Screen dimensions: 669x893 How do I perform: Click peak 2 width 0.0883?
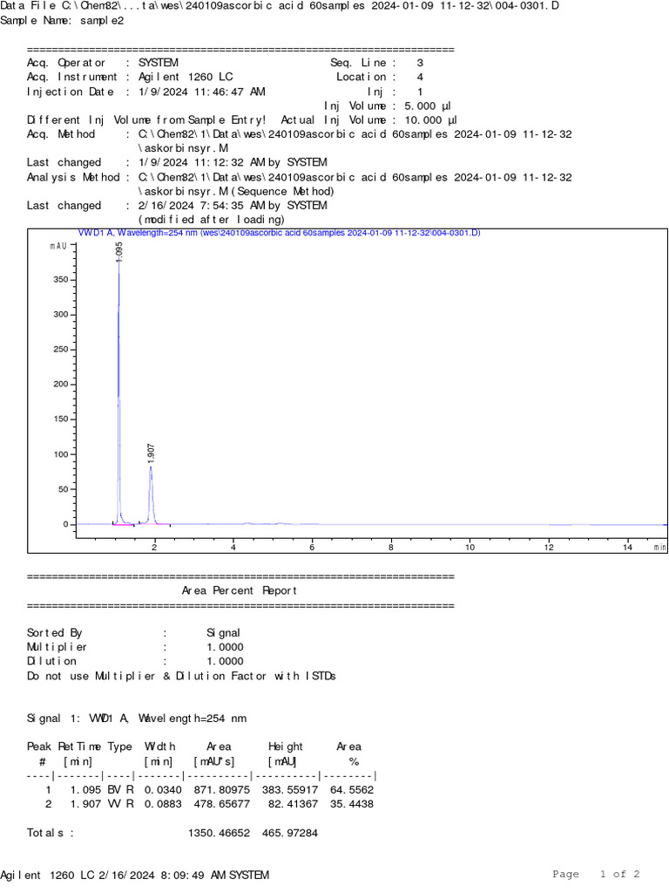[x=163, y=804]
